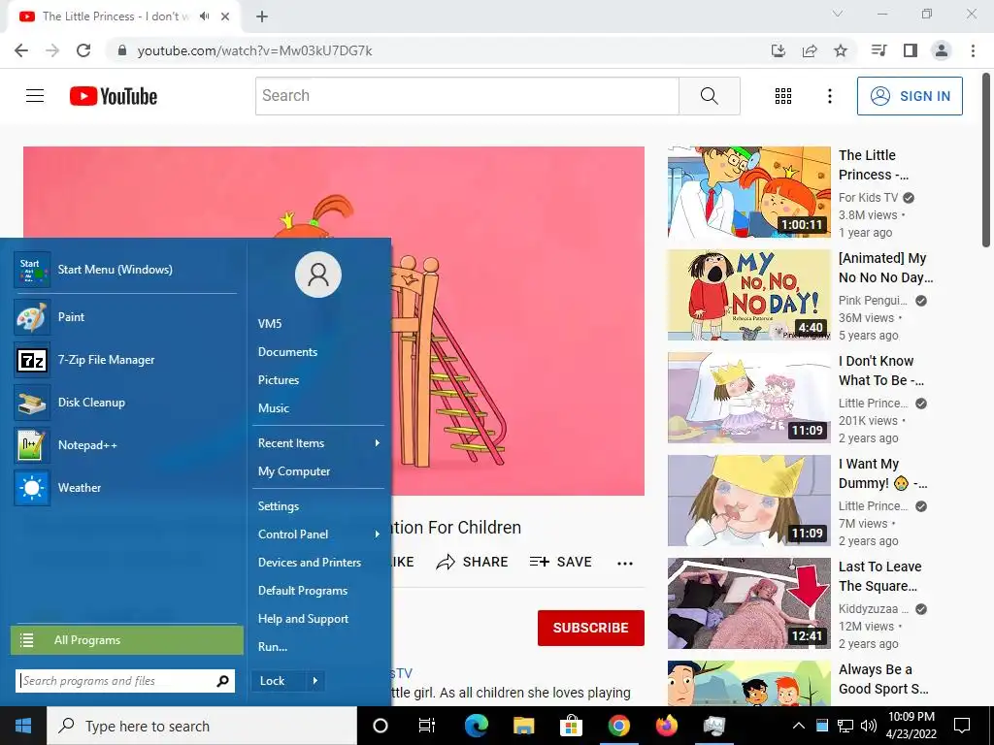Open Last To Leave The Square thumbnail
Screen dimensions: 994x745
click(x=748, y=603)
